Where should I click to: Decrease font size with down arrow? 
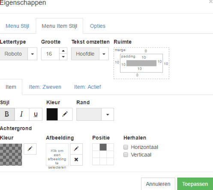63,57
